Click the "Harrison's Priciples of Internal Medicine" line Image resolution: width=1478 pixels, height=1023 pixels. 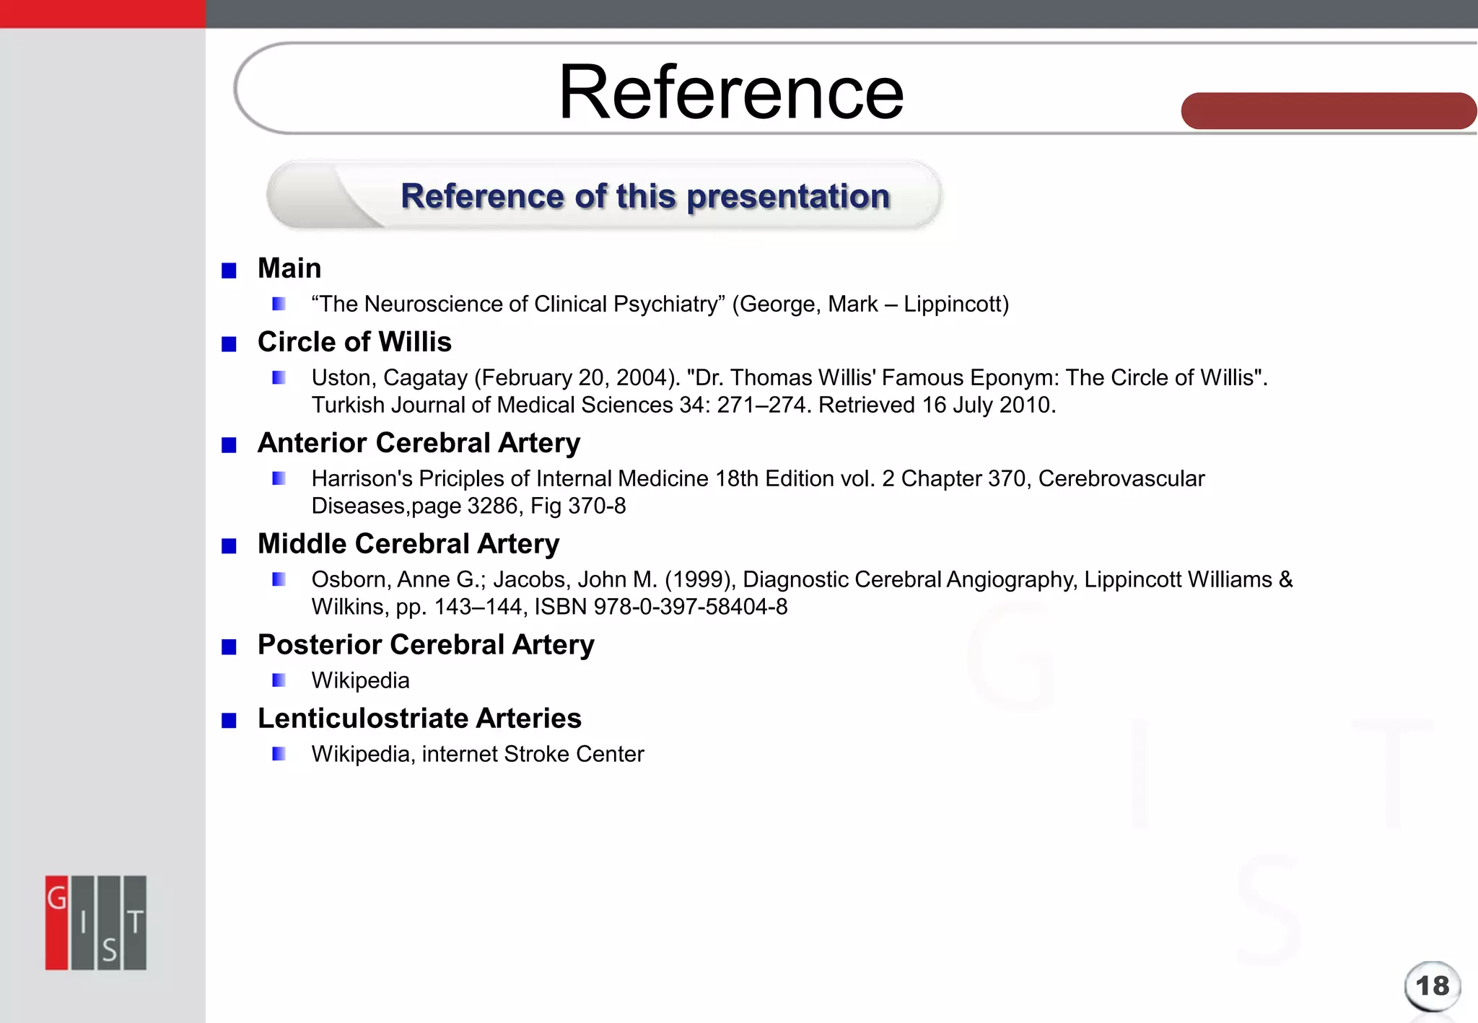coord(758,478)
